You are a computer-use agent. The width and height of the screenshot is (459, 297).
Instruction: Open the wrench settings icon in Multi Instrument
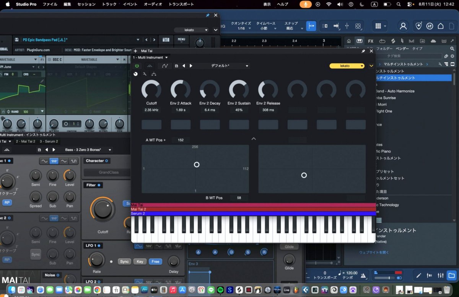coord(145,74)
